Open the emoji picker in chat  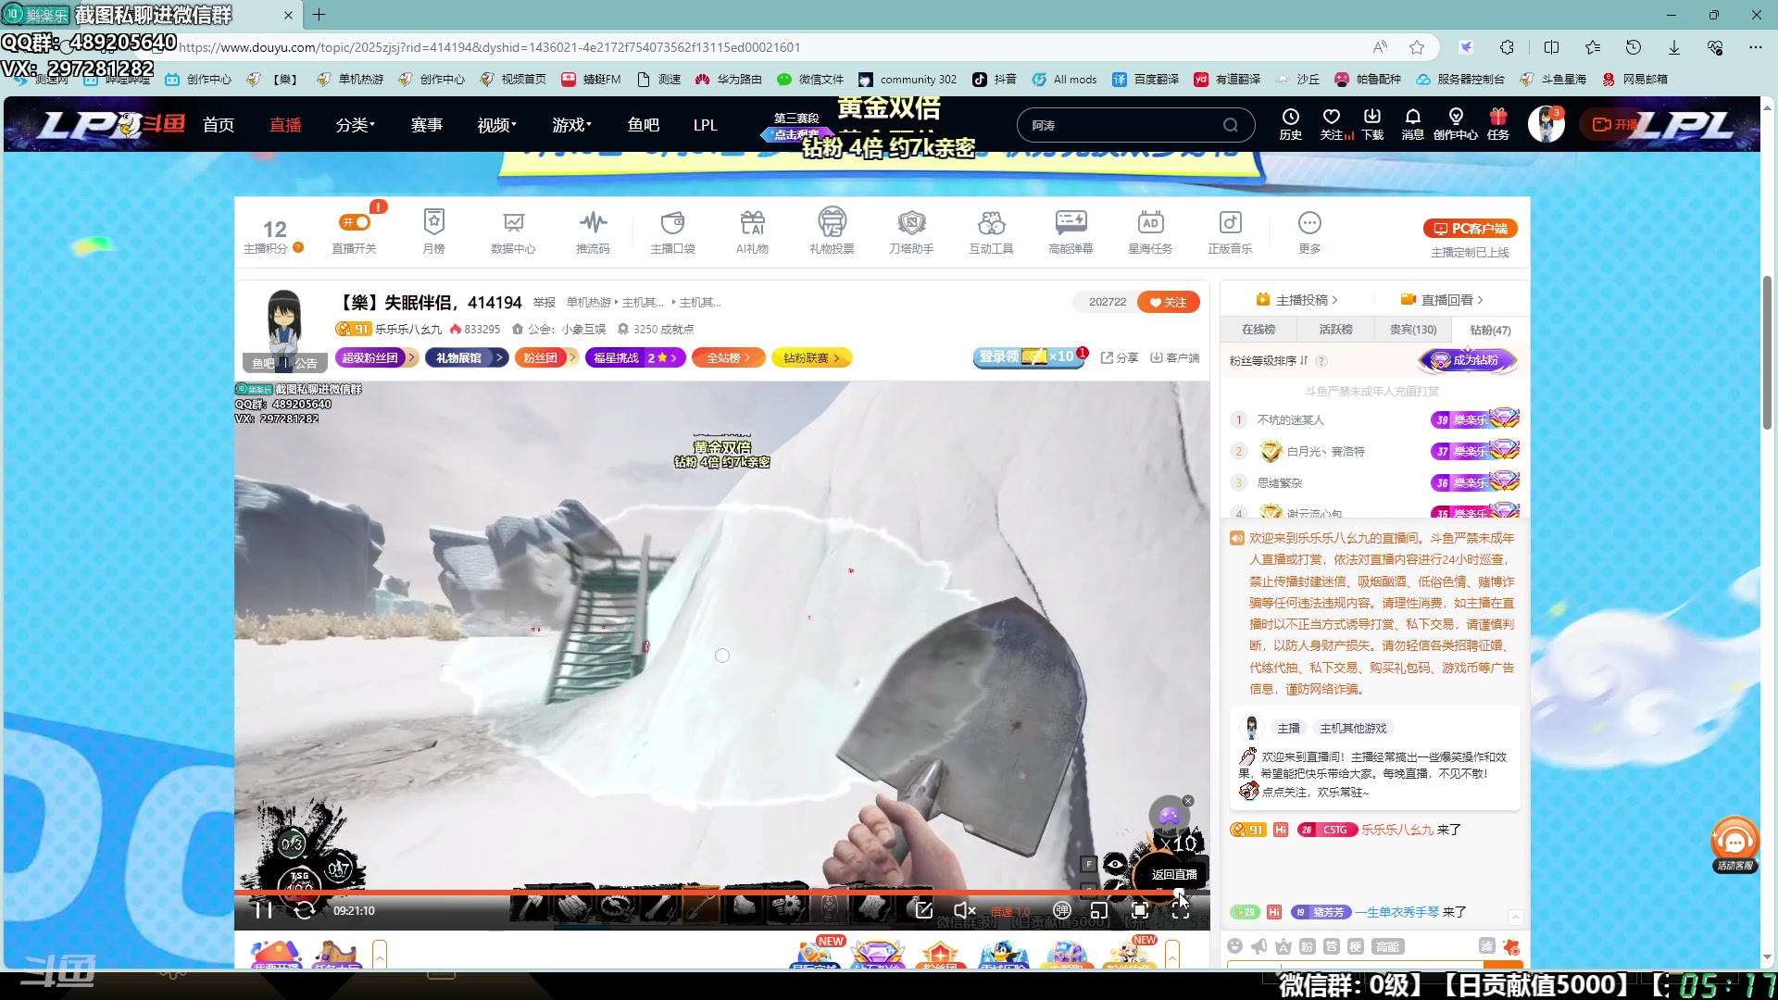pos(1234,945)
